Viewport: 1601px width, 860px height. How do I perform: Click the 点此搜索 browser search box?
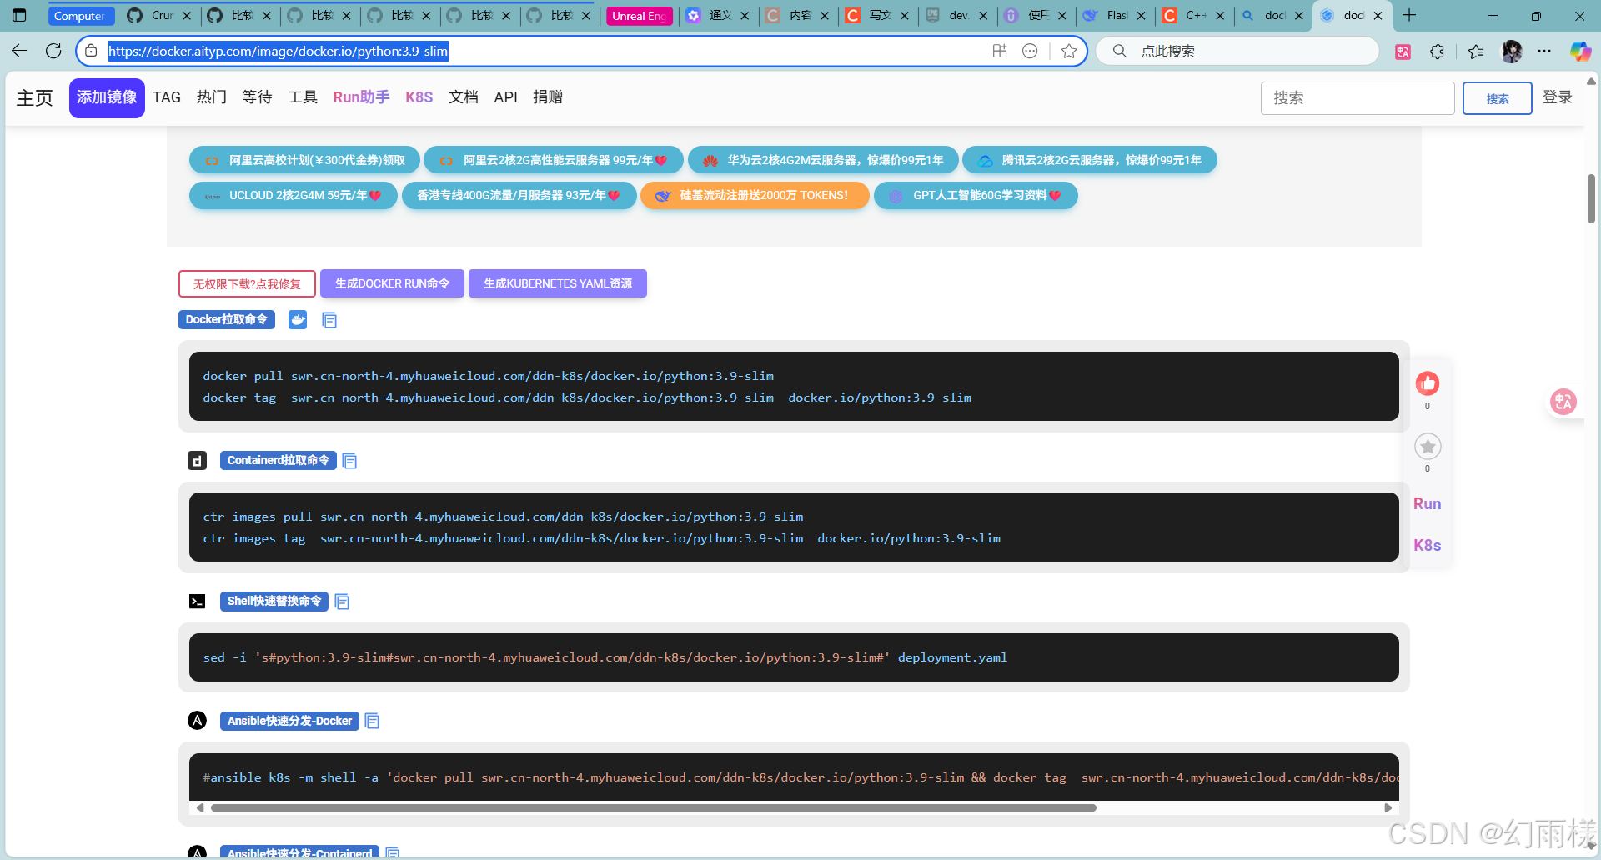1237,52
